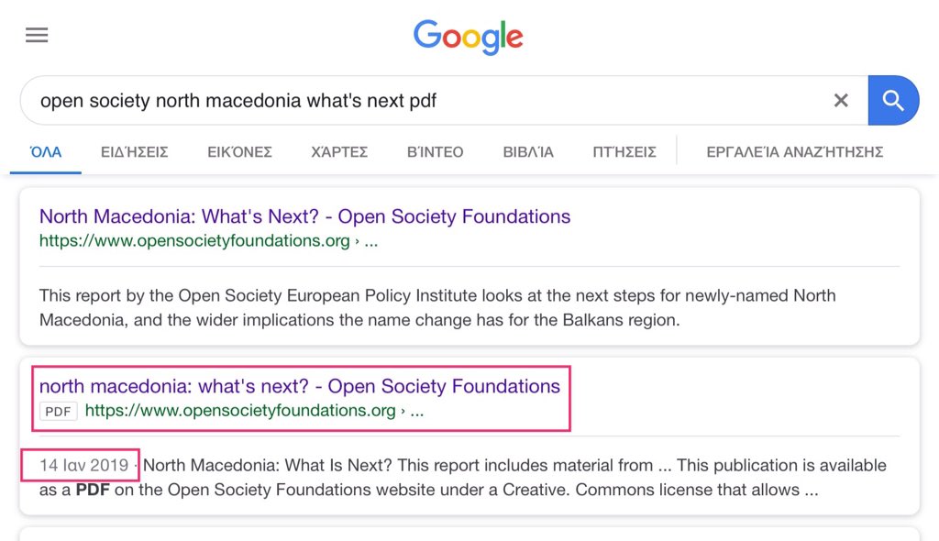
Task: Open the ΠΤΉΣΕΙΣ tab
Action: (624, 152)
